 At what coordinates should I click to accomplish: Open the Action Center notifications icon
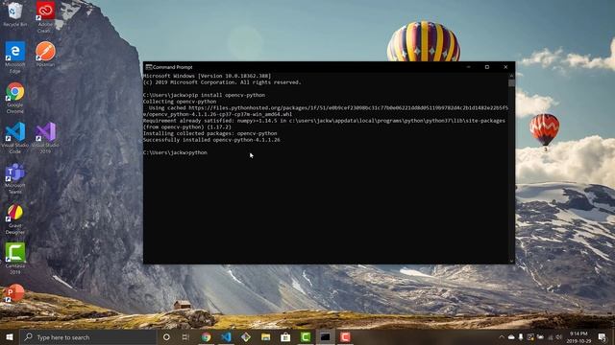tap(603, 337)
